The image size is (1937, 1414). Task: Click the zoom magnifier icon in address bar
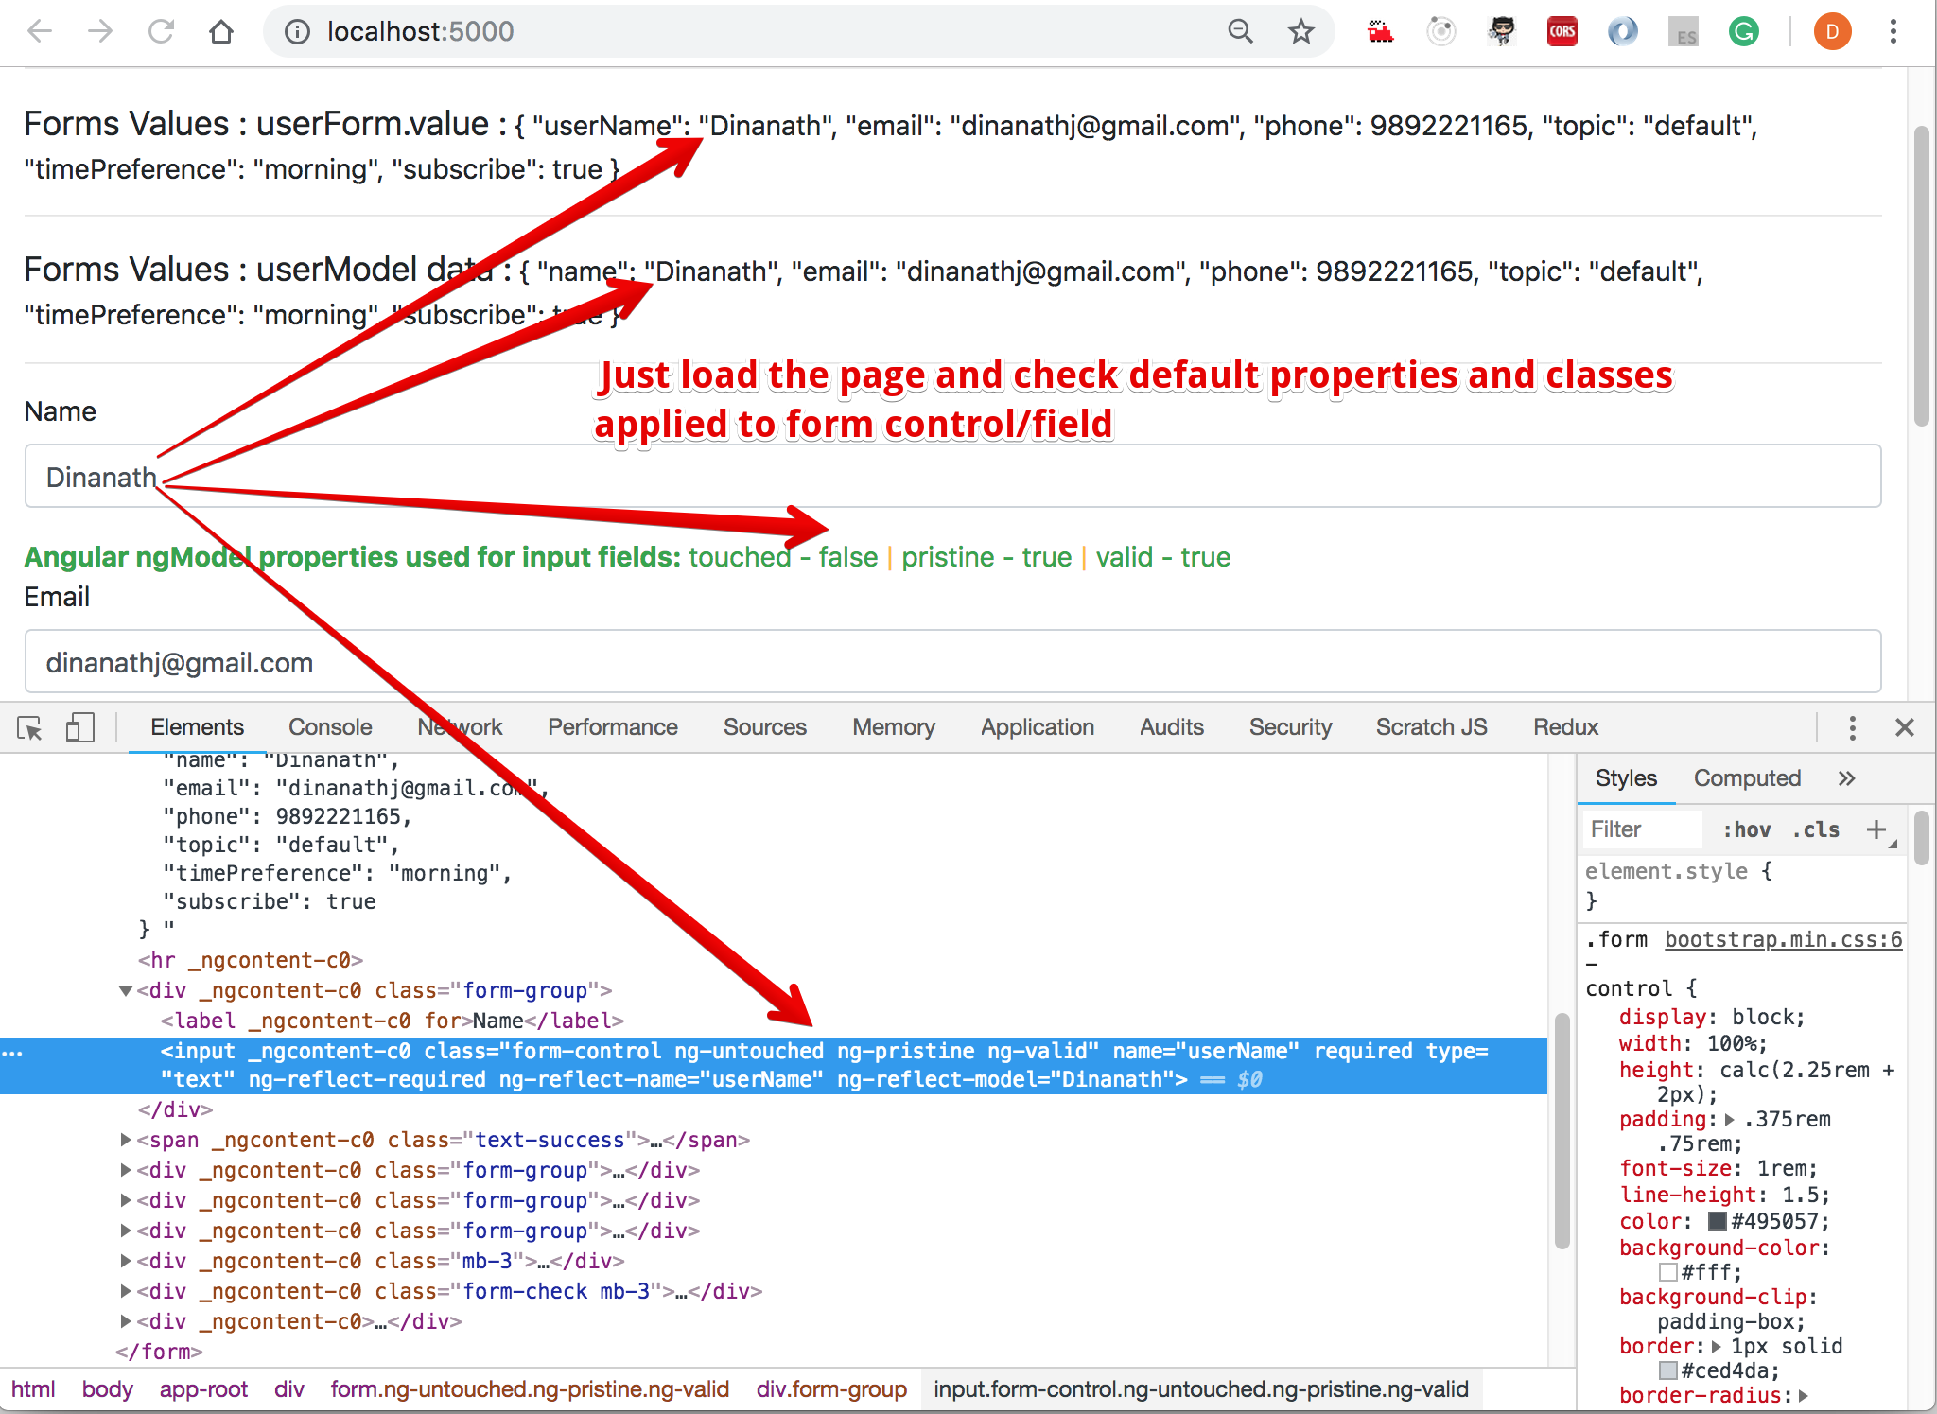[1240, 32]
